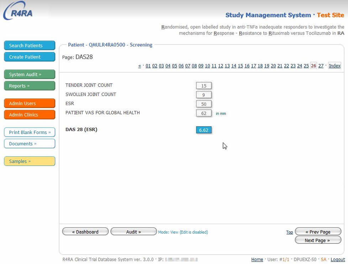This screenshot has width=348, height=264.
Task: Select the ESR value field
Action: click(204, 104)
